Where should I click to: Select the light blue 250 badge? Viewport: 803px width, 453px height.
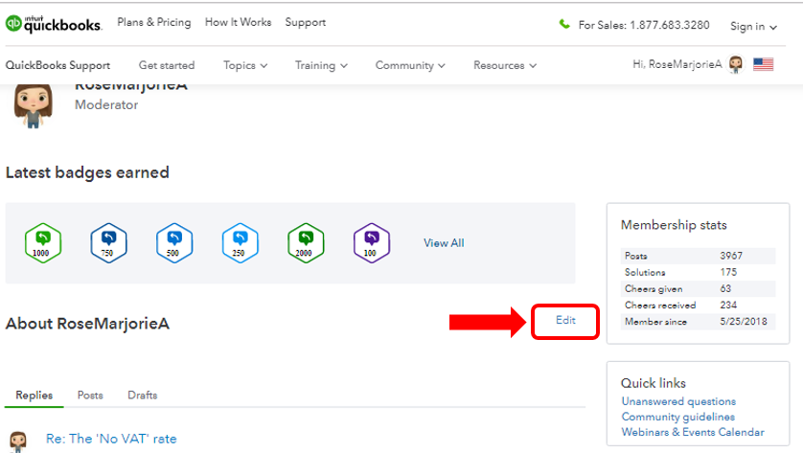[x=241, y=243]
